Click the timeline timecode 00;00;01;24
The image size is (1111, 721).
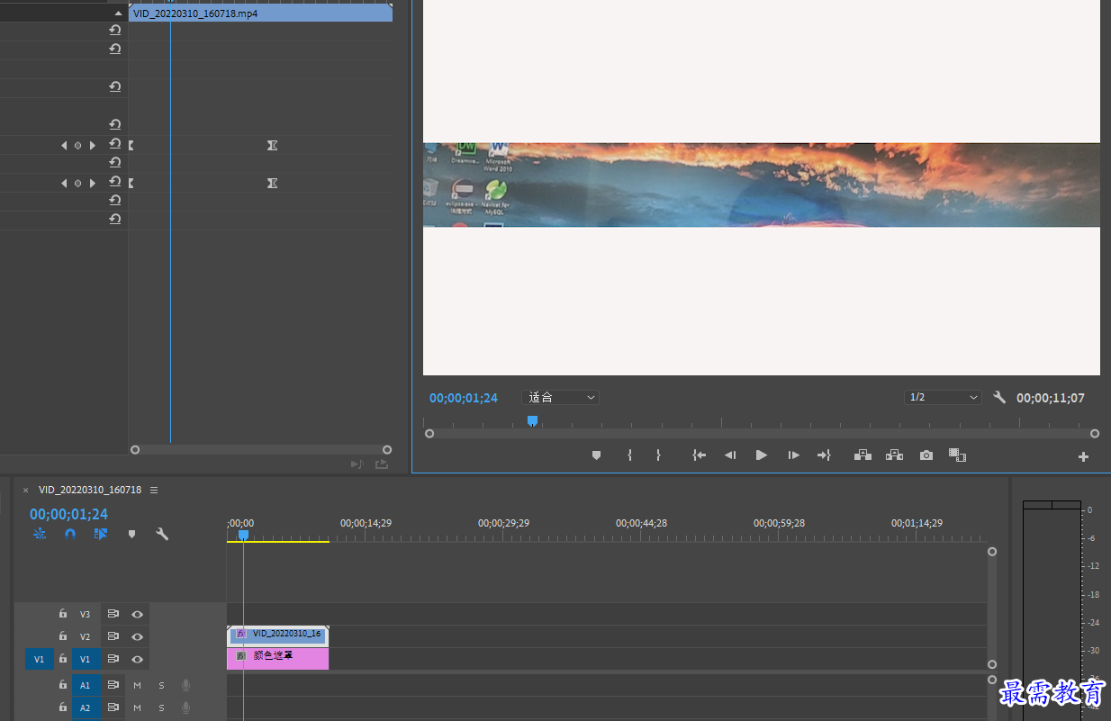(x=68, y=514)
